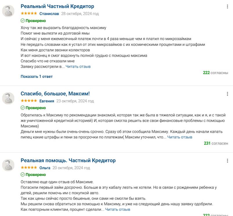Click author name Евгения

(x=47, y=101)
